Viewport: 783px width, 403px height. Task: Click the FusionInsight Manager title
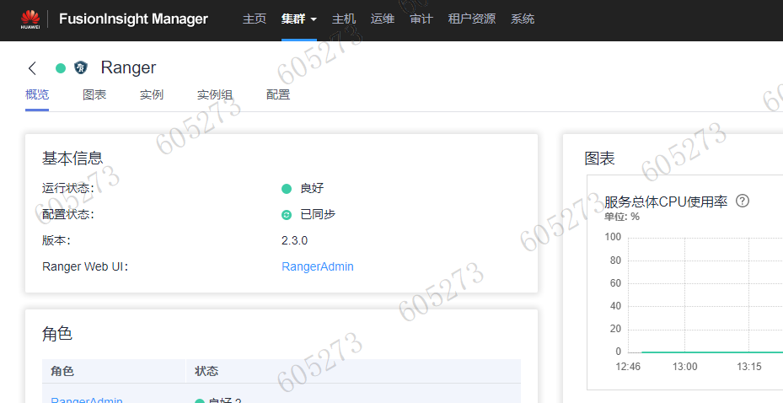tap(133, 19)
